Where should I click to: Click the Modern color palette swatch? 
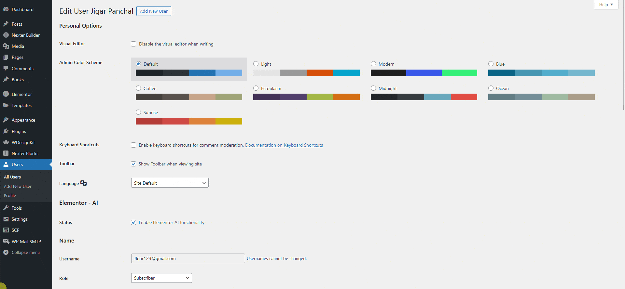424,73
